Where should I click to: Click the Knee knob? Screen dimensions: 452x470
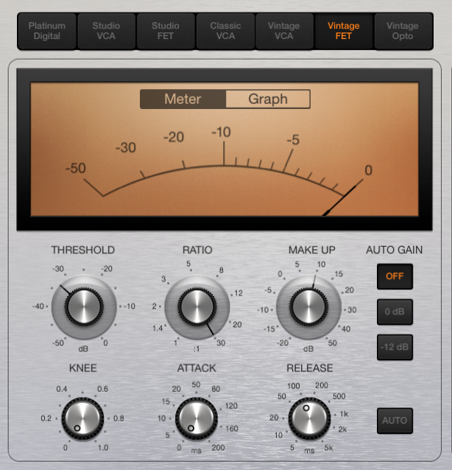(x=82, y=418)
